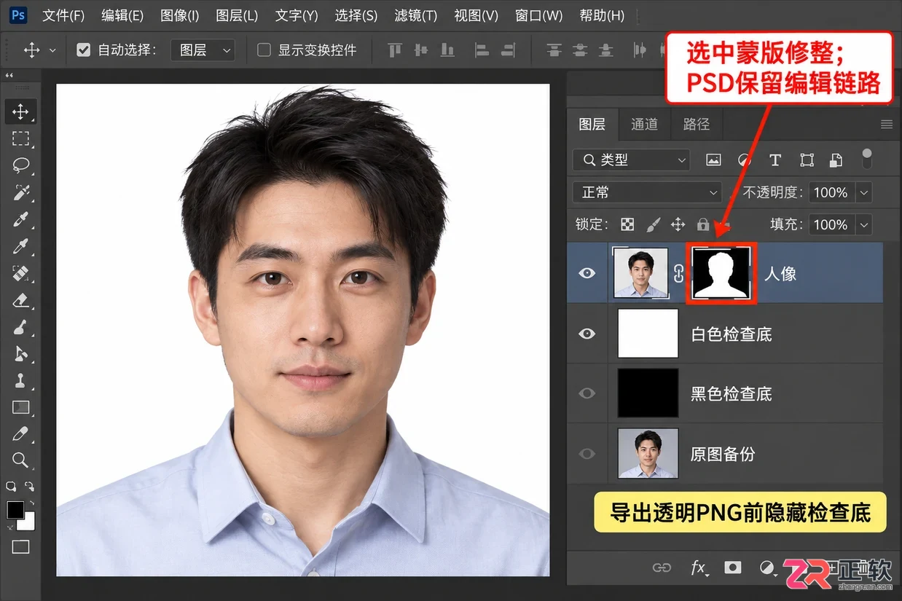Hide the 白色检查底 layer
Image resolution: width=902 pixels, height=601 pixels.
point(587,334)
